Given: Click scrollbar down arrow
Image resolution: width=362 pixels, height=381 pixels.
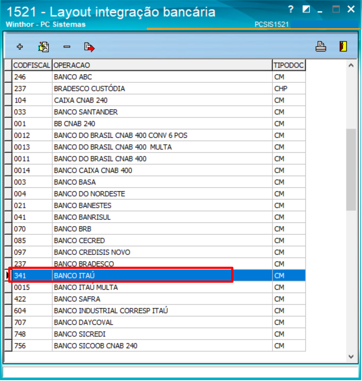Looking at the screenshot, I should click(x=351, y=356).
